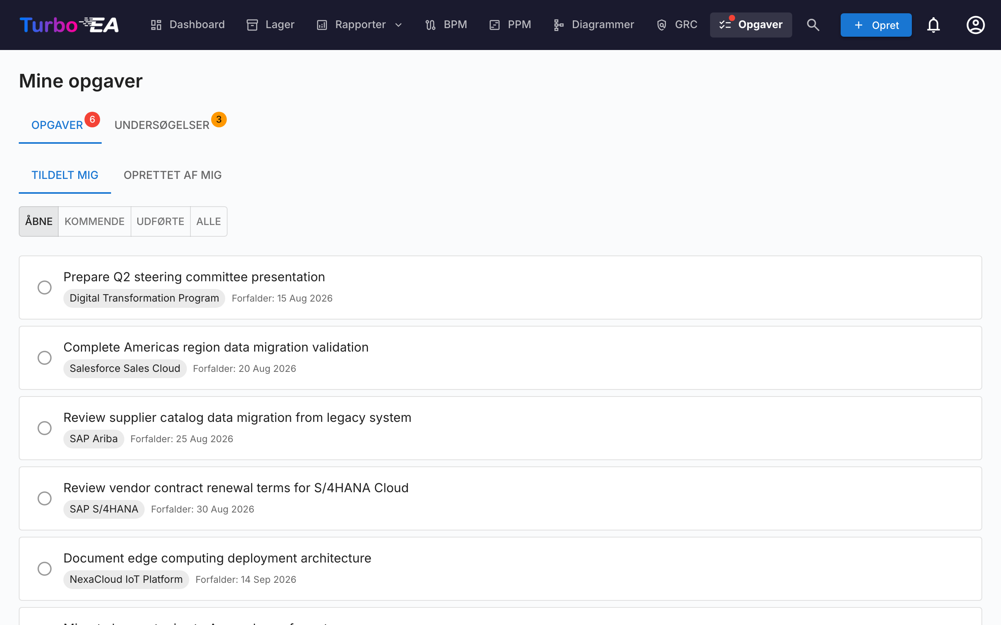The width and height of the screenshot is (1001, 625).
Task: Click due date Forfalder: 14 Sep 2026
Action: point(246,580)
